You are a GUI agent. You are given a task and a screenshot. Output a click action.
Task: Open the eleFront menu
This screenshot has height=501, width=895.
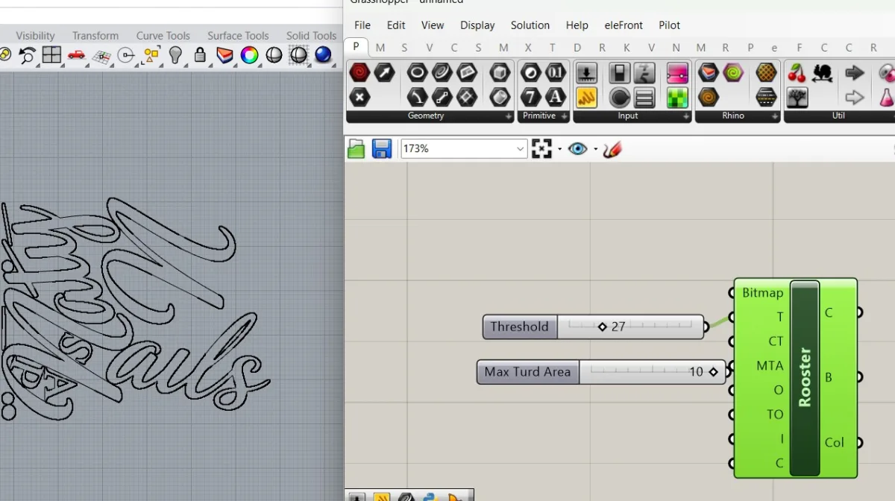pos(624,25)
